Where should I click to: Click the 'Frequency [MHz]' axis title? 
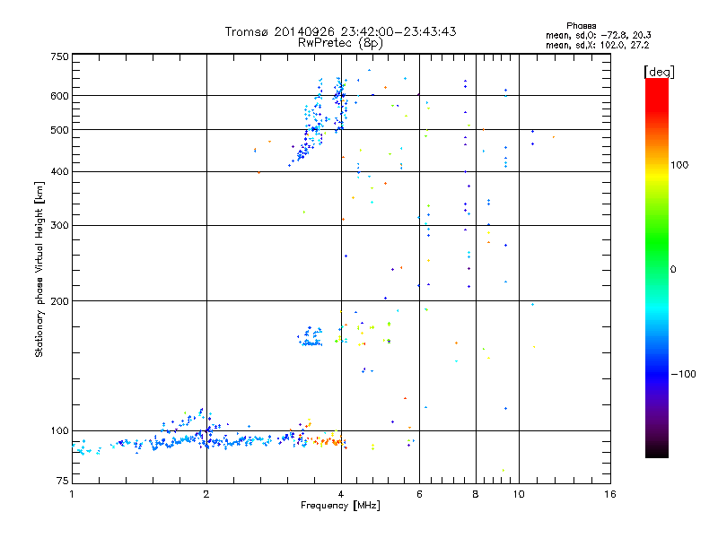(340, 506)
